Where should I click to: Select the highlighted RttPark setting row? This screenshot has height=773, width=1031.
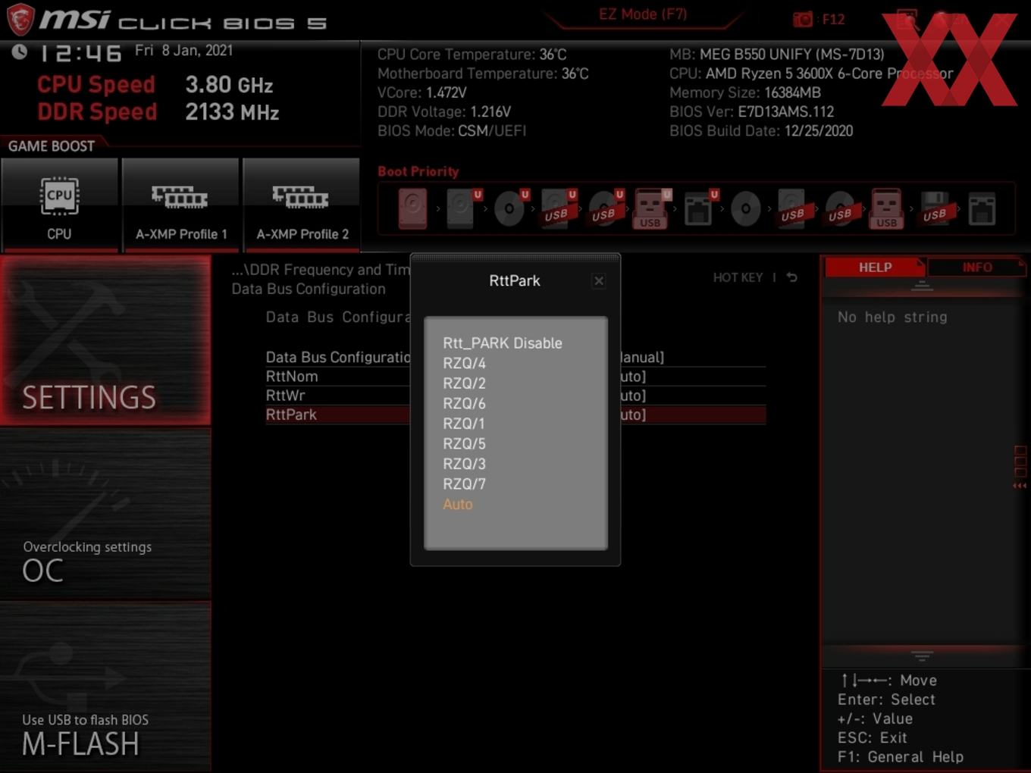[515, 415]
